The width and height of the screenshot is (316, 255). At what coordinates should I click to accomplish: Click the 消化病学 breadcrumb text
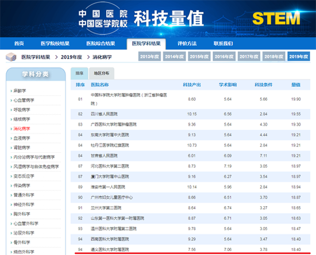click(102, 57)
